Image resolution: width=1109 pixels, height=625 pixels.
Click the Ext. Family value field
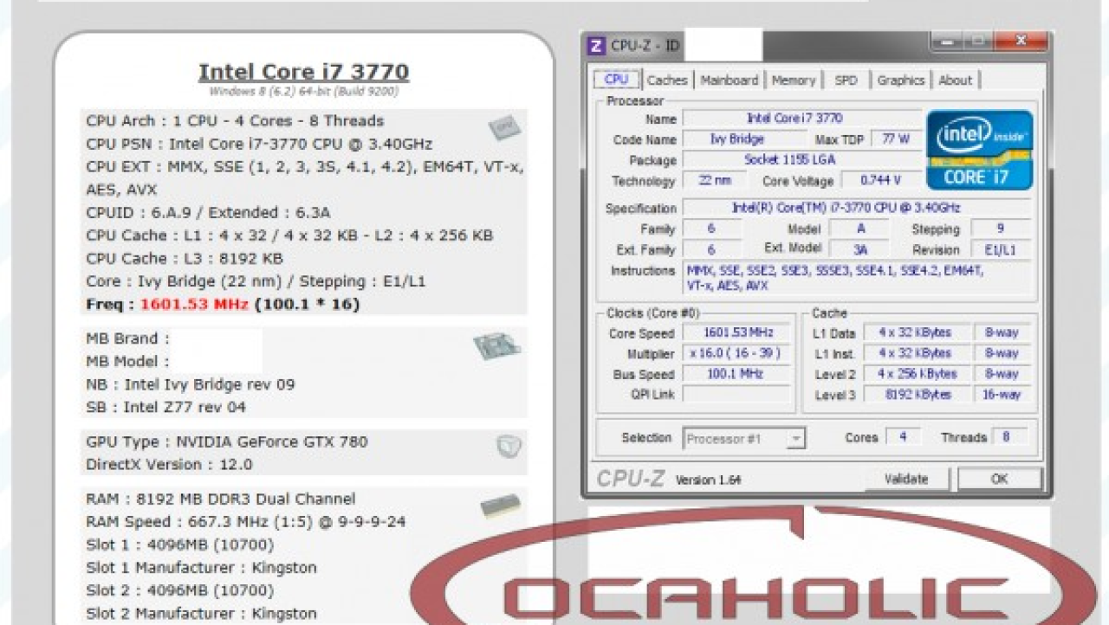pyautogui.click(x=712, y=250)
